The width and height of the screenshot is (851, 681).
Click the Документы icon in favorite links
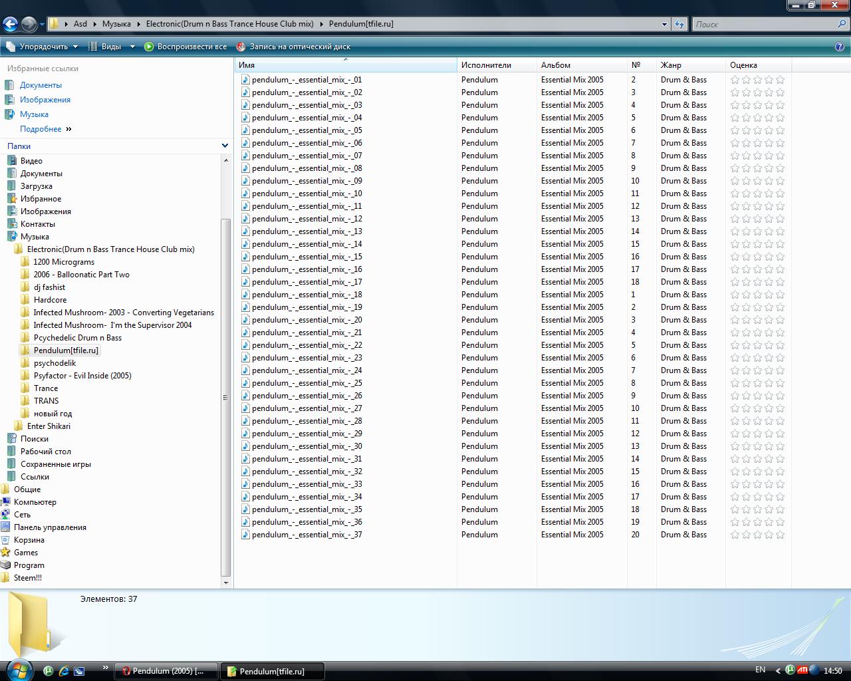point(9,85)
